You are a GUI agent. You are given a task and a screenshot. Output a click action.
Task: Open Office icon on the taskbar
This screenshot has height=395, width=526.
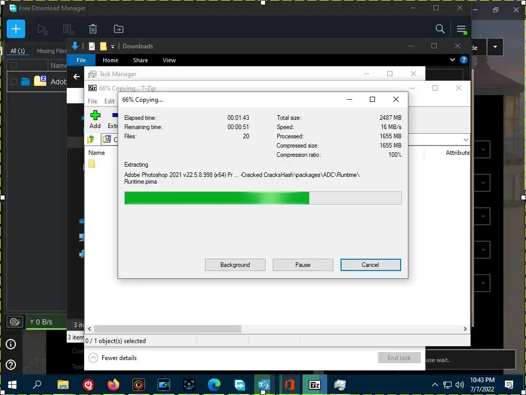(290, 385)
